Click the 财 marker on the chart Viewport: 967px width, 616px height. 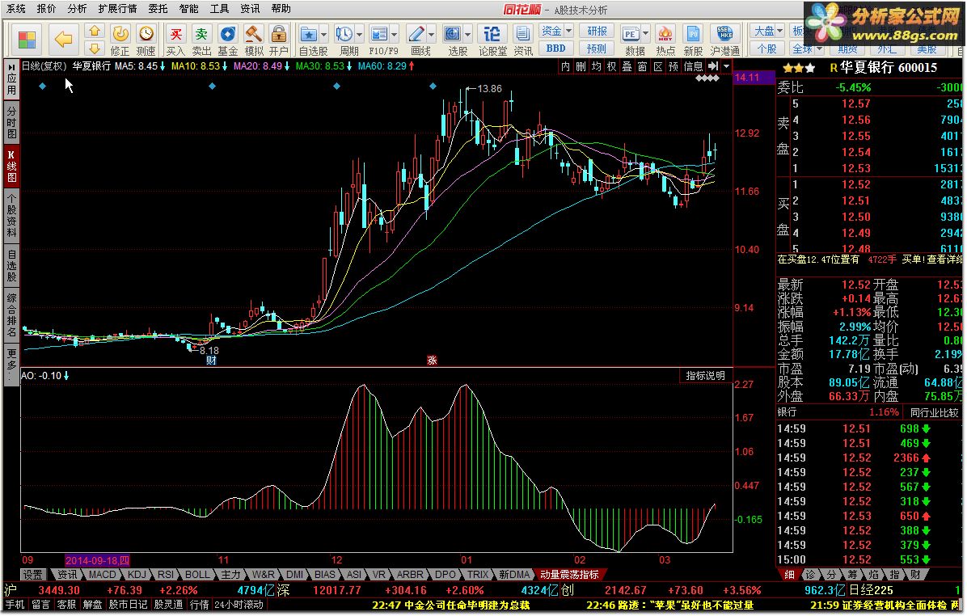[x=211, y=361]
